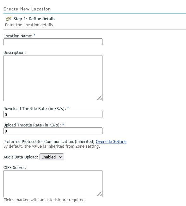Screen dimensions: 186x206
Task: Click inside the CIFS Server text area
Action: click(53, 184)
